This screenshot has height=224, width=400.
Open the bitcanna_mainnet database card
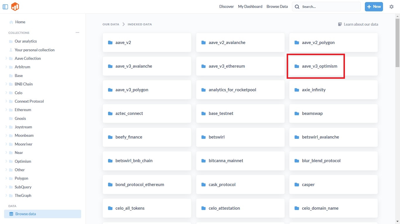pyautogui.click(x=240, y=161)
